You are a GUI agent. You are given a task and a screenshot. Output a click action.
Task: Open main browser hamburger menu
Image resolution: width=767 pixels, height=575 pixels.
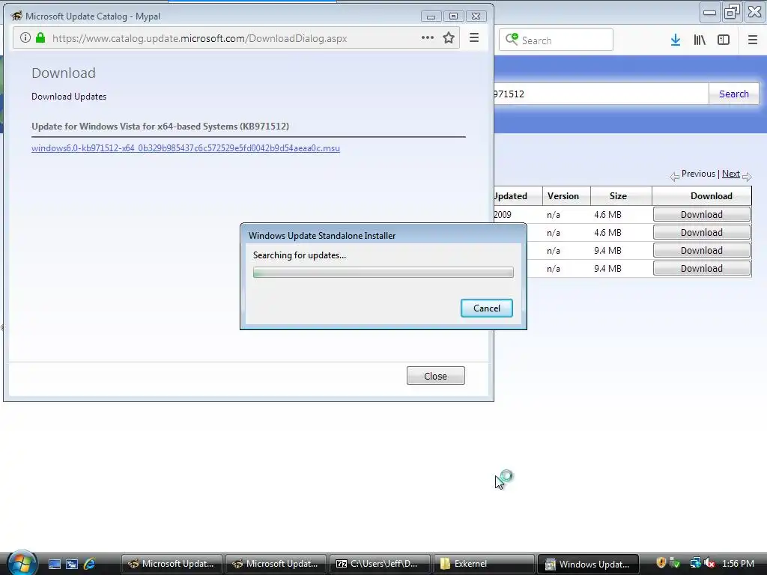click(753, 40)
